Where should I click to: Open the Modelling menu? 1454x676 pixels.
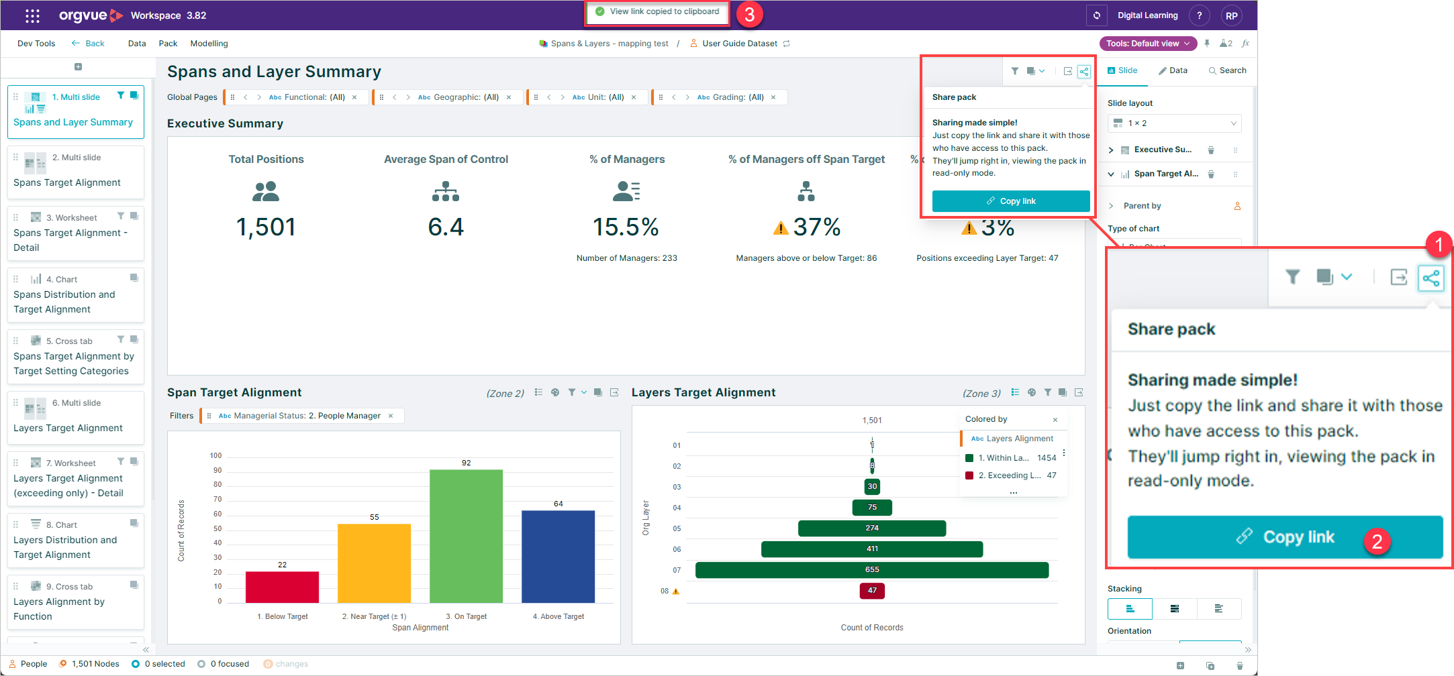pos(209,44)
